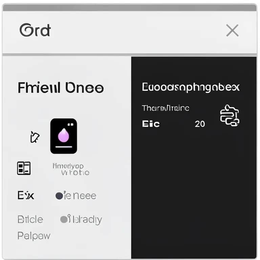
Task: Open the two-column layout panel icon
Action: coord(24,168)
